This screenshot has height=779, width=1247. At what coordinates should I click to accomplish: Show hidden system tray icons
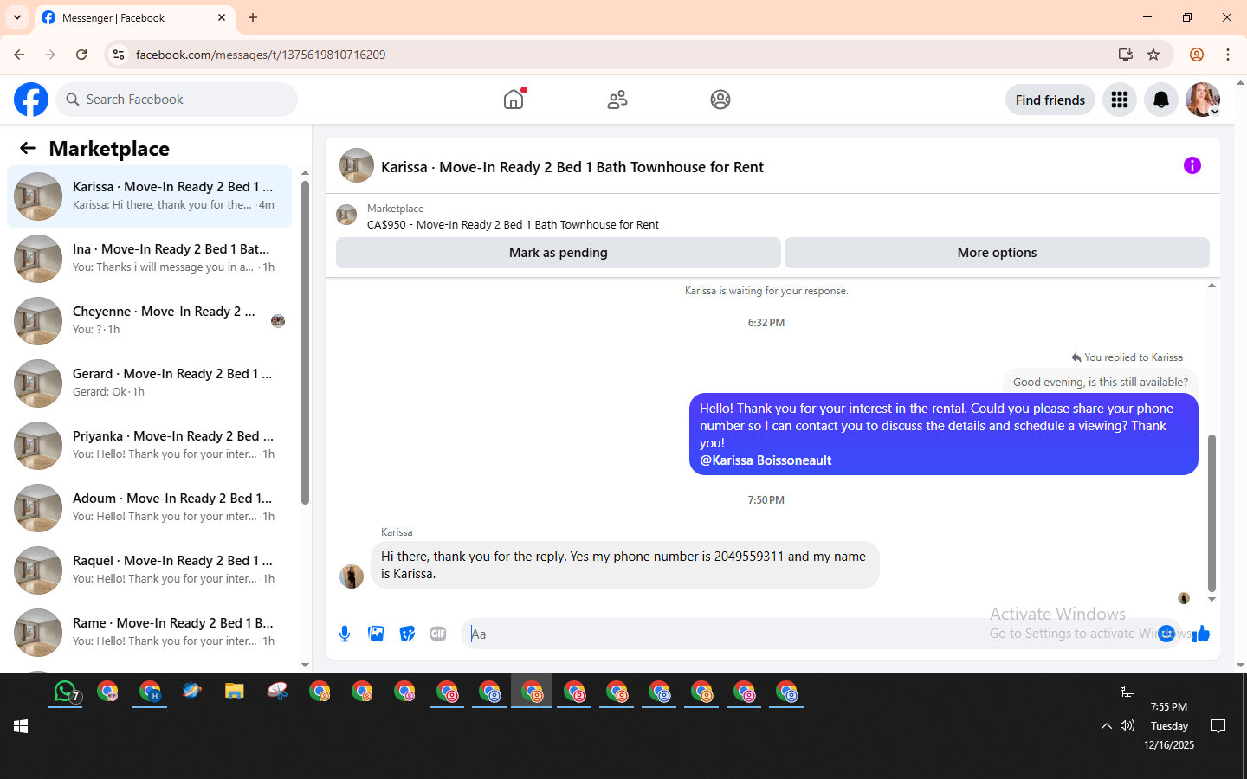coord(1106,726)
